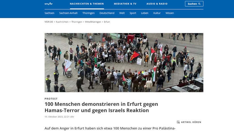Open the Deutschland news section

107,13
